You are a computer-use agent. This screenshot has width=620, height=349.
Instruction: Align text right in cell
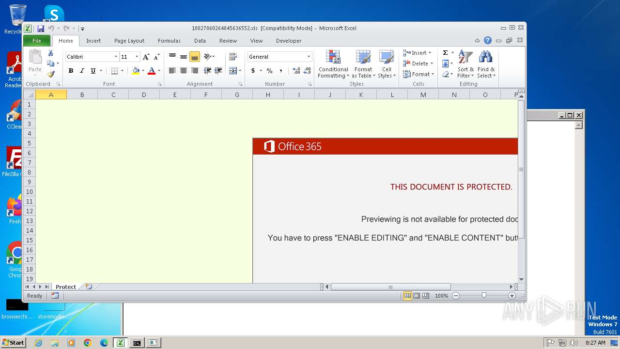point(194,71)
